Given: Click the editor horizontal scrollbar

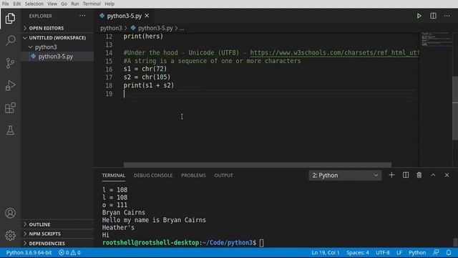Looking at the screenshot, I should (x=258, y=165).
